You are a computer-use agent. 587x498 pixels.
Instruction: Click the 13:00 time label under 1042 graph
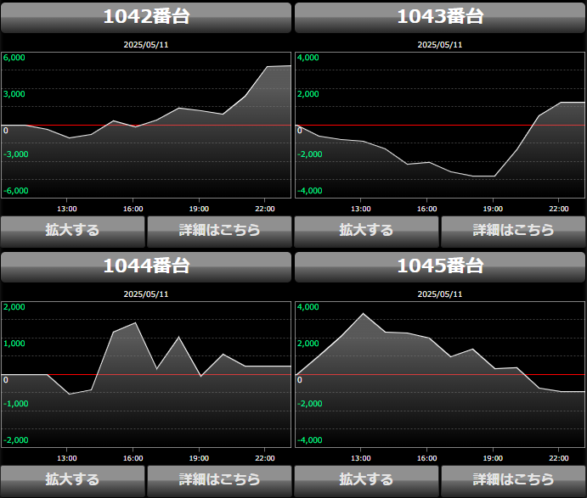tap(67, 209)
